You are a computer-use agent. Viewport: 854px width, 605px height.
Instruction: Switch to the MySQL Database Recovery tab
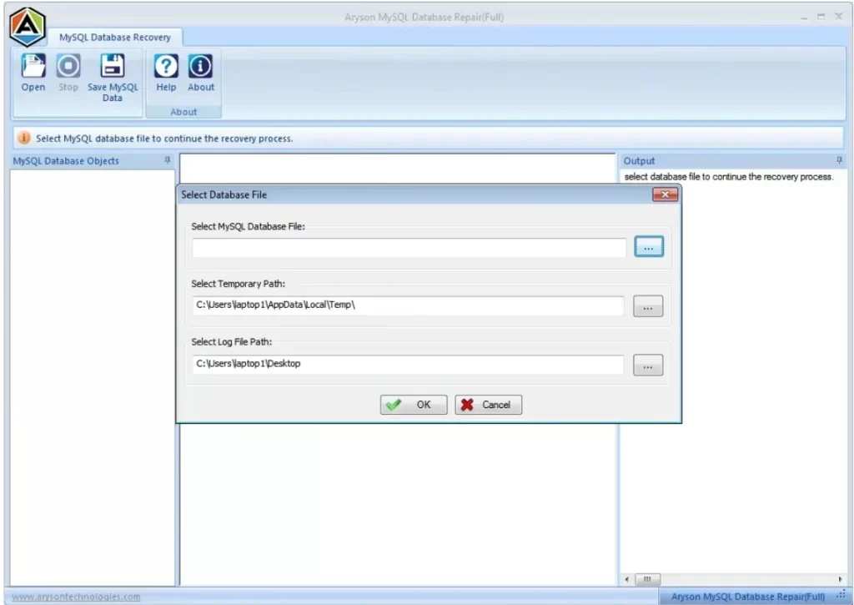[x=116, y=37]
